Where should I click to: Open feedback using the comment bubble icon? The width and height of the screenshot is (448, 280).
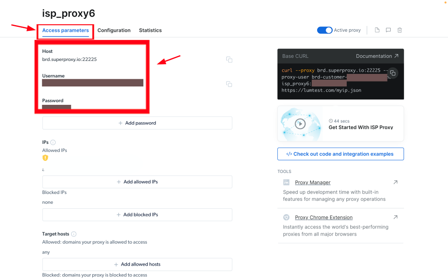click(x=388, y=30)
